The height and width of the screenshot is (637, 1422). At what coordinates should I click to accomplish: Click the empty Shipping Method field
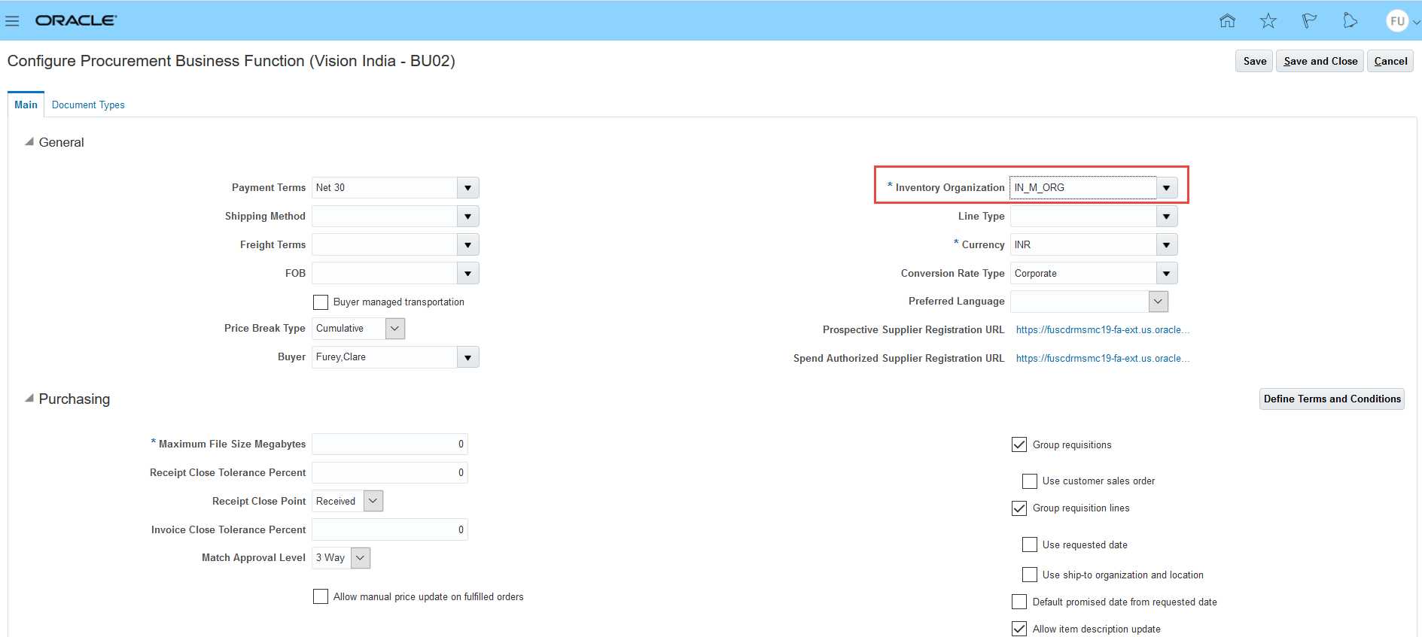point(385,217)
